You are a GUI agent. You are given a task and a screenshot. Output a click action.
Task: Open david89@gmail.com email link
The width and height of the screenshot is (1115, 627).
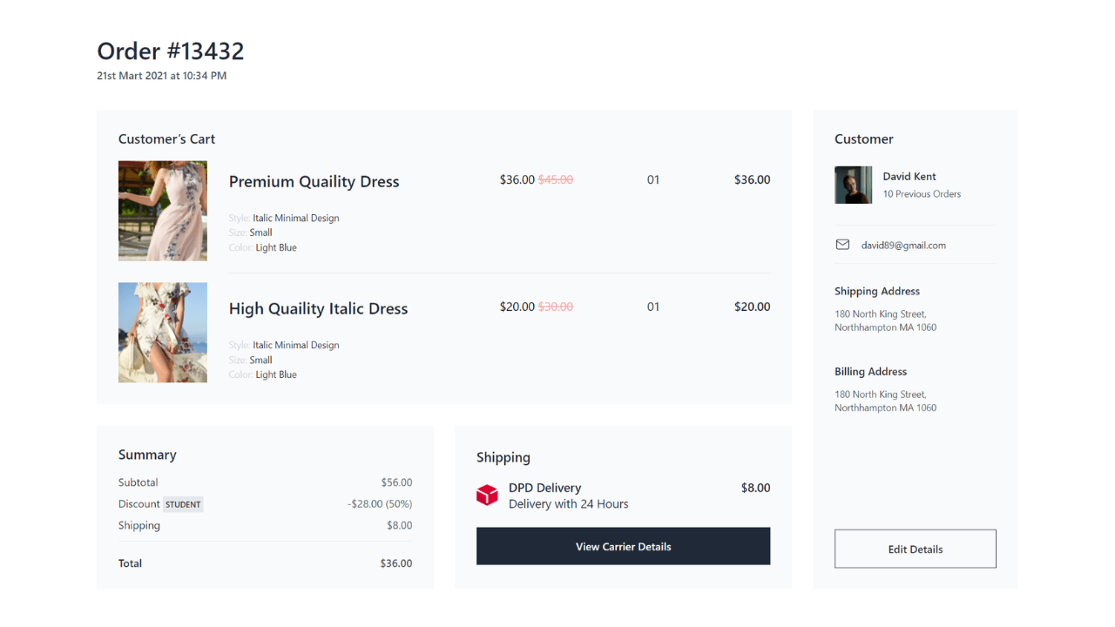point(904,245)
